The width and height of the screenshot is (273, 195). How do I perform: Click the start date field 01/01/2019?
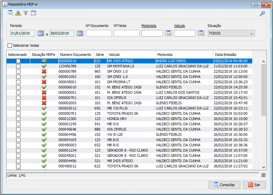(x=23, y=33)
